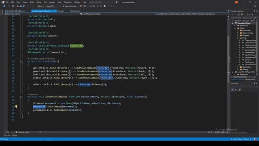Close the Properties panel
Image resolution: width=259 pixels, height=146 pixels.
click(x=257, y=83)
